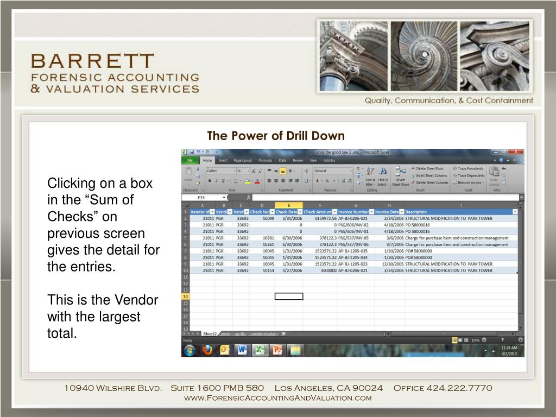Open the Check Amount column filter dropdown
556x417 pixels.
334,212
